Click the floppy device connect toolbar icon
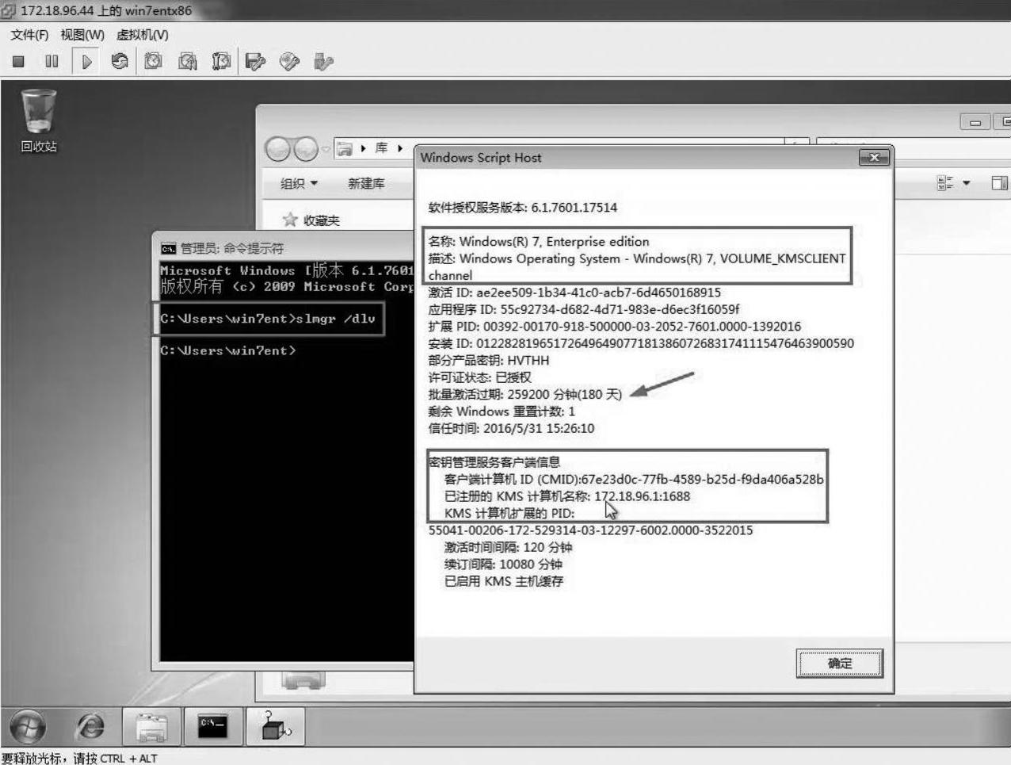 point(254,61)
